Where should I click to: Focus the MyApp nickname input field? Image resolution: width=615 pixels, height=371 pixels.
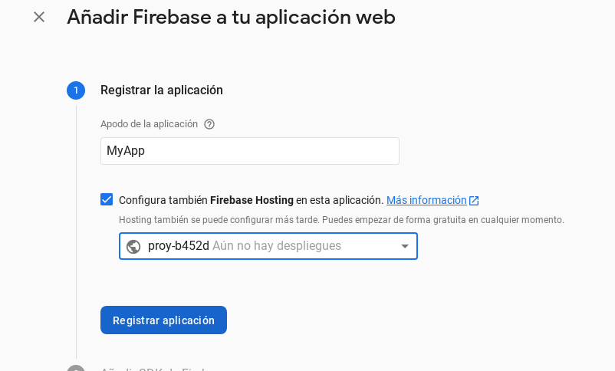pos(250,151)
